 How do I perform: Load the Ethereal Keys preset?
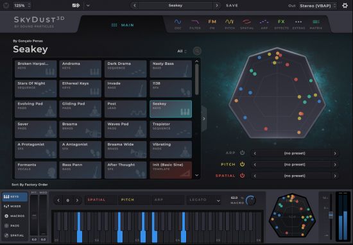[80, 89]
